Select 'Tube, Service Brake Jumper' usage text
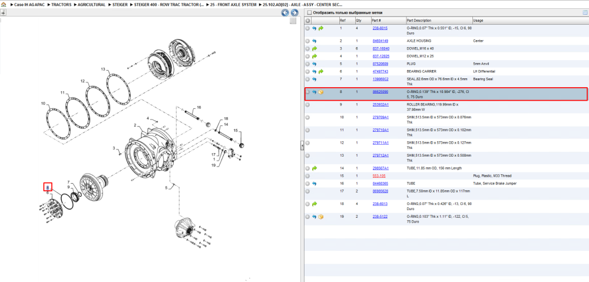The image size is (589, 282). pos(495,184)
